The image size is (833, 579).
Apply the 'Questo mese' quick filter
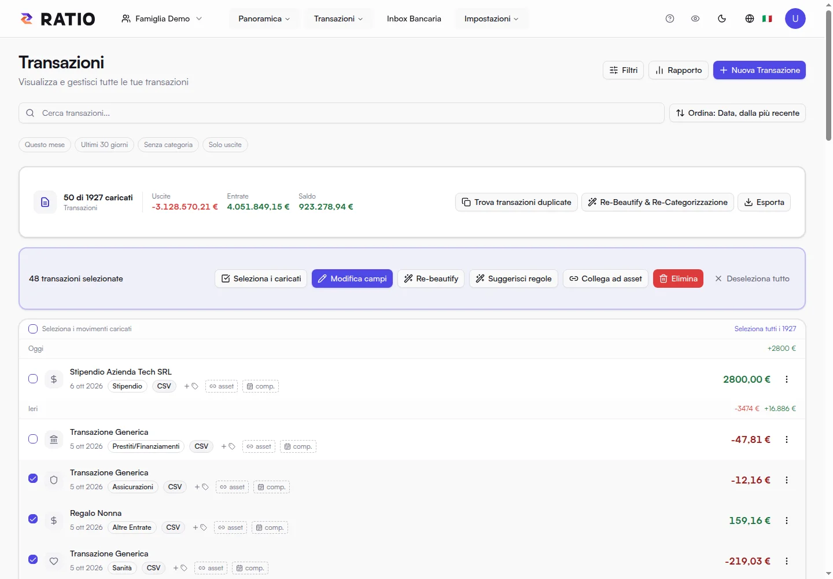click(45, 145)
